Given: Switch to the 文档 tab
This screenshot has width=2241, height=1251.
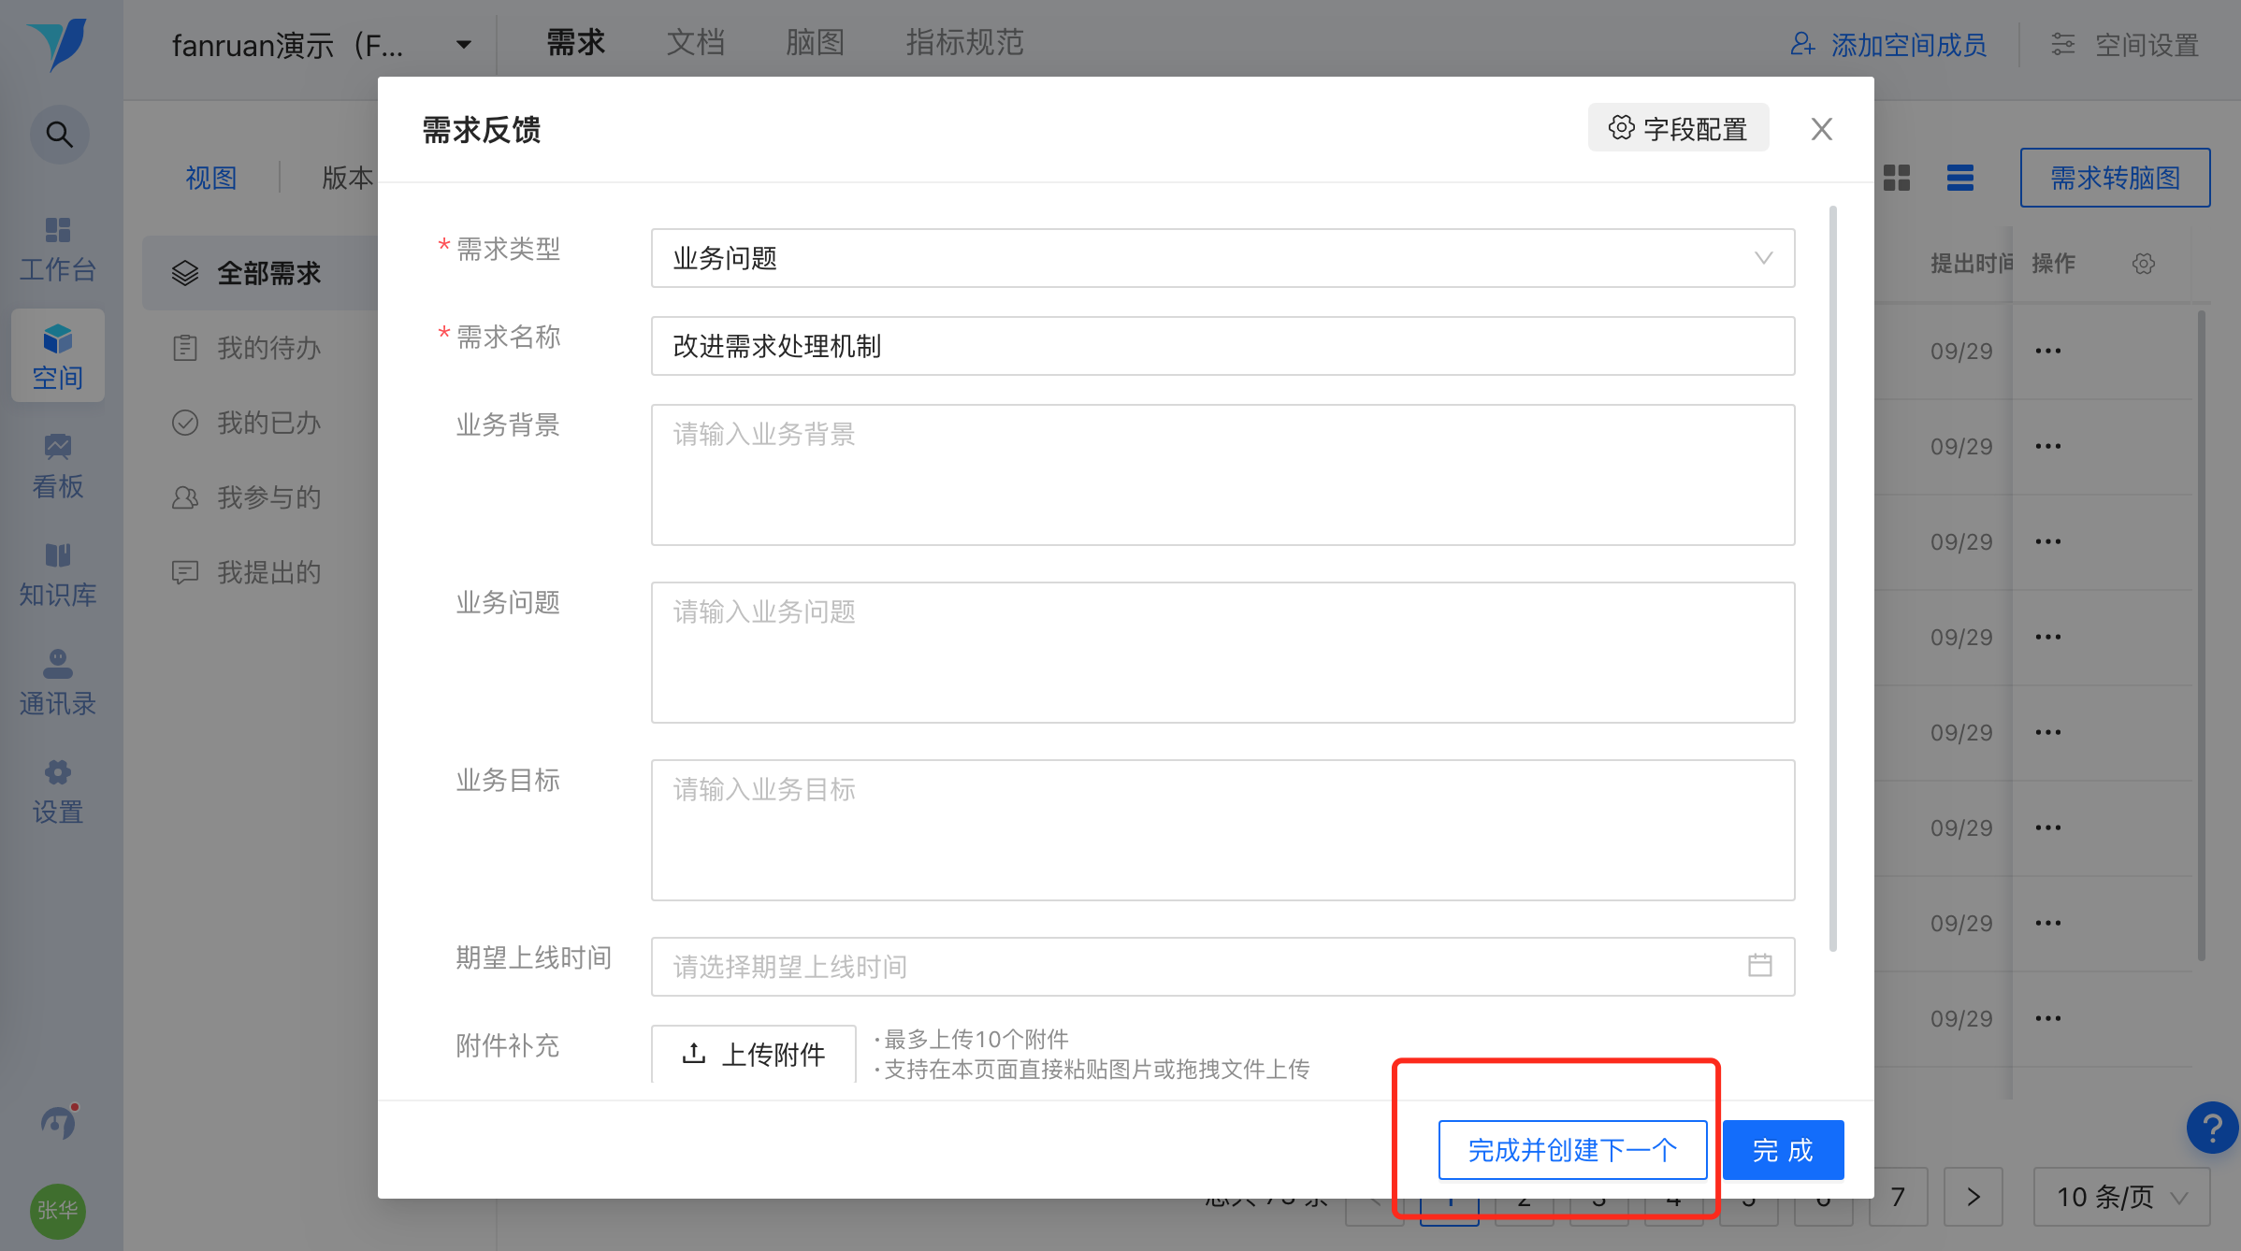Looking at the screenshot, I should (695, 42).
